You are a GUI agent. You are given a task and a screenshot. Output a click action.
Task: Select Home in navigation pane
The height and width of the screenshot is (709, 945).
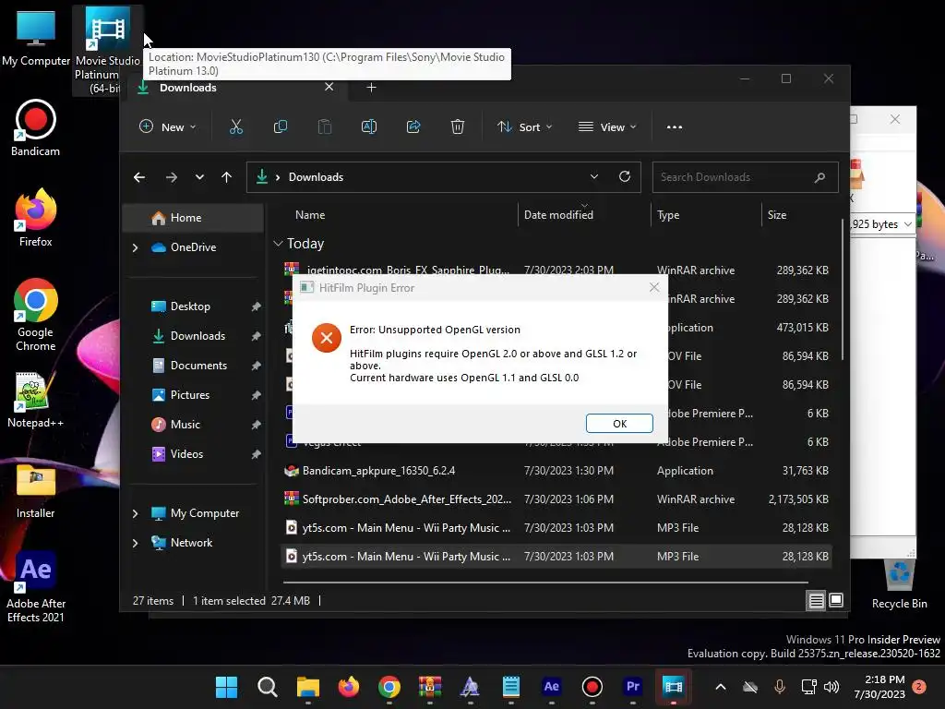194,218
